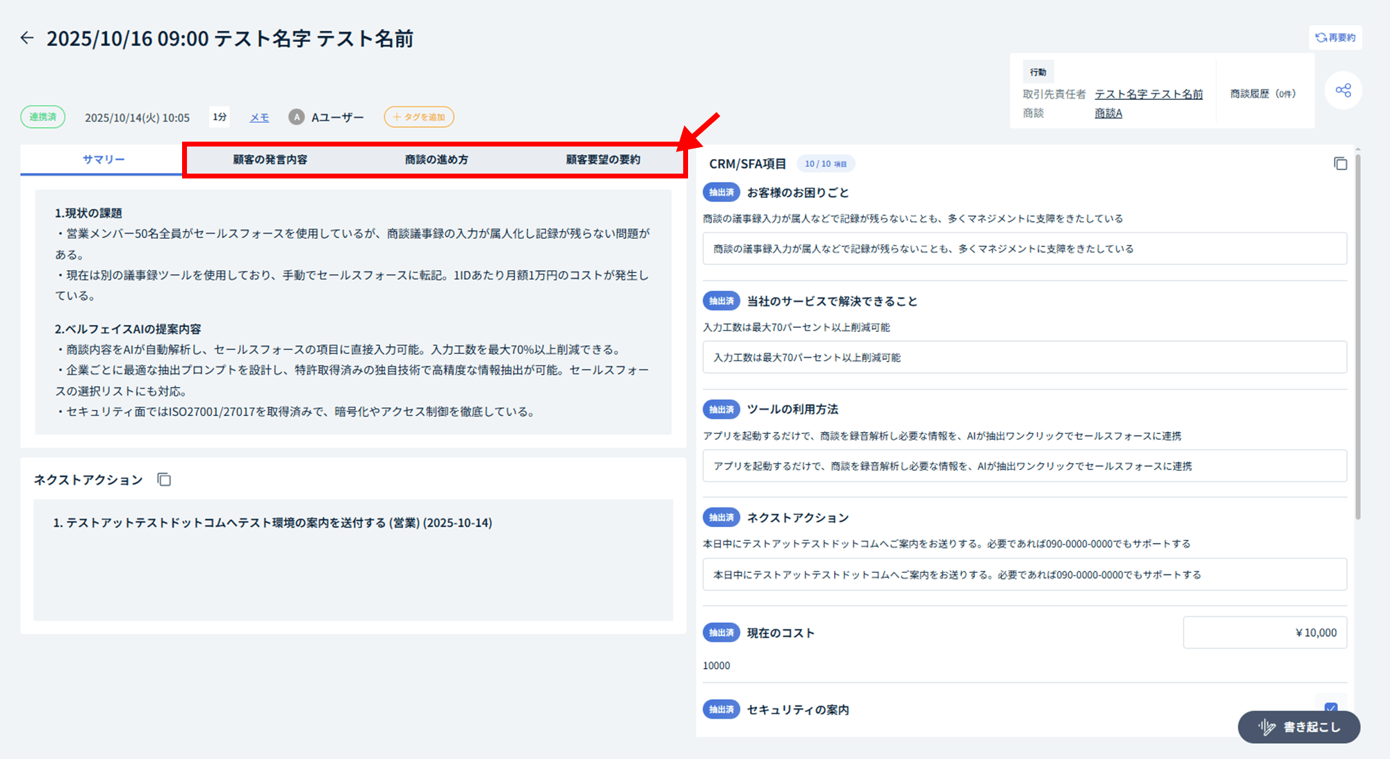This screenshot has height=759, width=1390.
Task: Copy CRM/SFA items with copy icon
Action: [1340, 164]
